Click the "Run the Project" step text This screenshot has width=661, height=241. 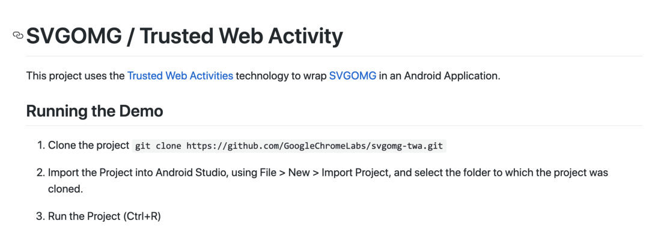84,216
